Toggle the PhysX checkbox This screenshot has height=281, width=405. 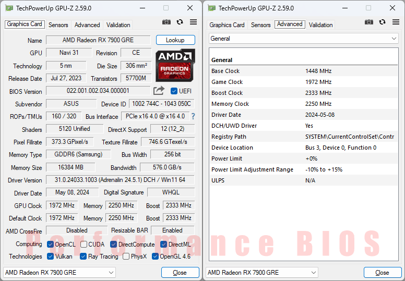tap(126, 256)
